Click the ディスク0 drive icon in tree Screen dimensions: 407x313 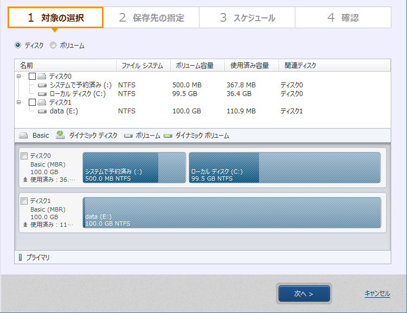click(42, 76)
